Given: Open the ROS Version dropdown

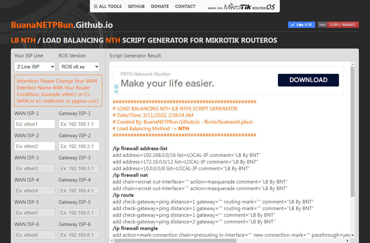Looking at the screenshot, I should (79, 67).
